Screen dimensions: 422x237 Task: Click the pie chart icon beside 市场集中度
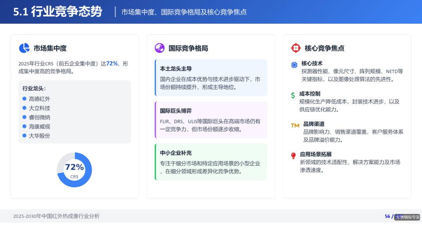(x=24, y=48)
